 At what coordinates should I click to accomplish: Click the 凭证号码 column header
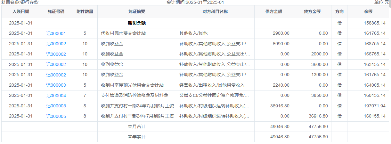pyautogui.click(x=56, y=11)
